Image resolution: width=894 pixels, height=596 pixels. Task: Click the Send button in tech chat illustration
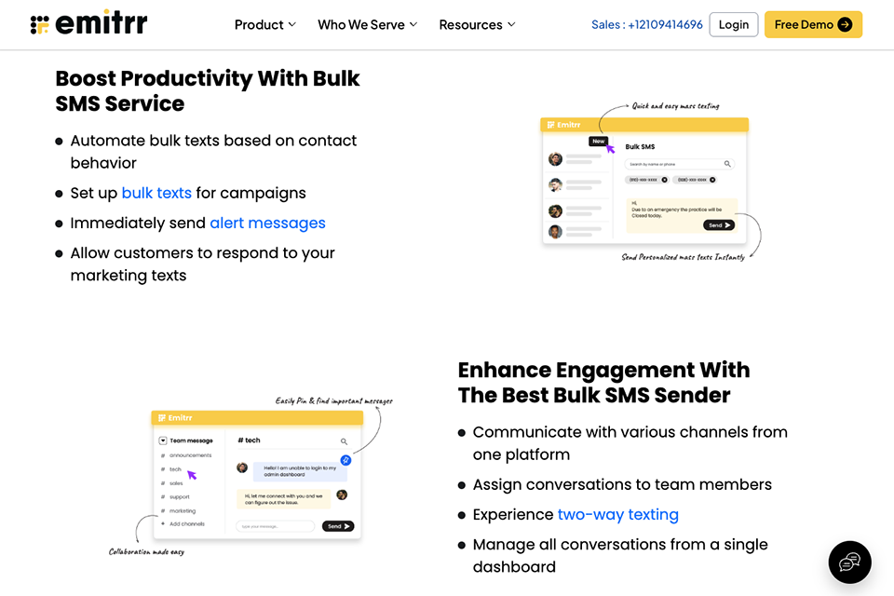[x=337, y=526]
